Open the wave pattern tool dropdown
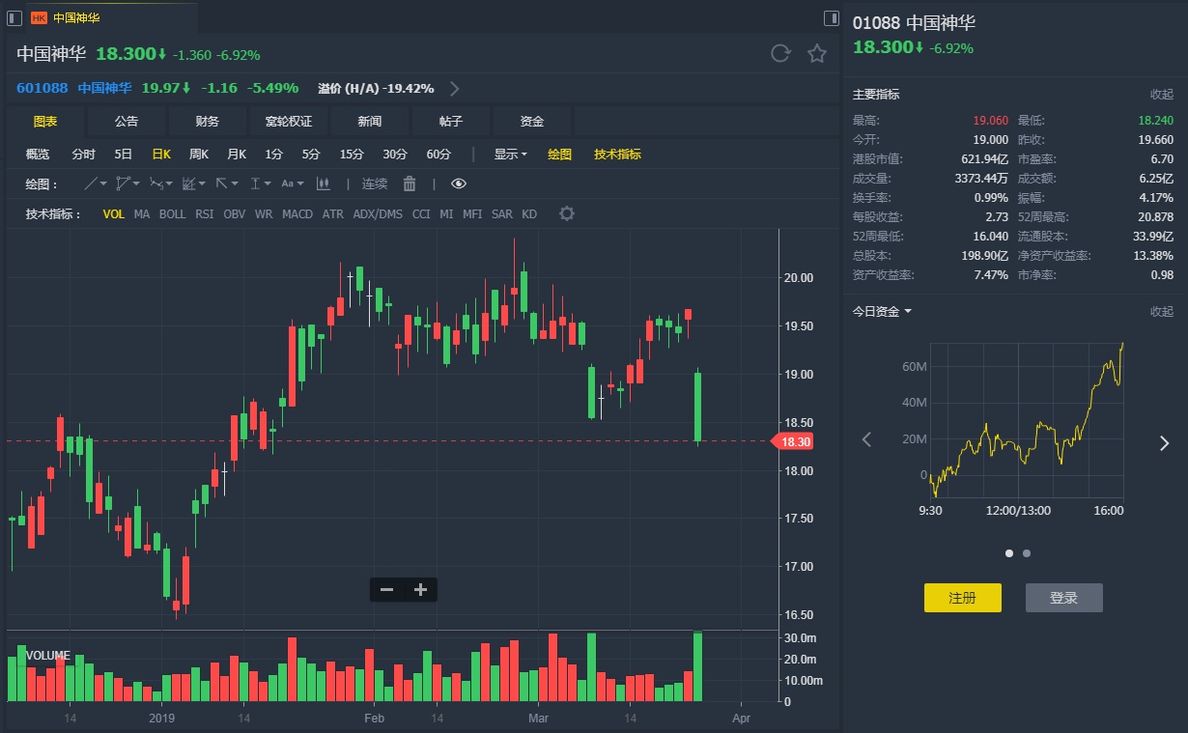The height and width of the screenshot is (733, 1188). tap(160, 183)
